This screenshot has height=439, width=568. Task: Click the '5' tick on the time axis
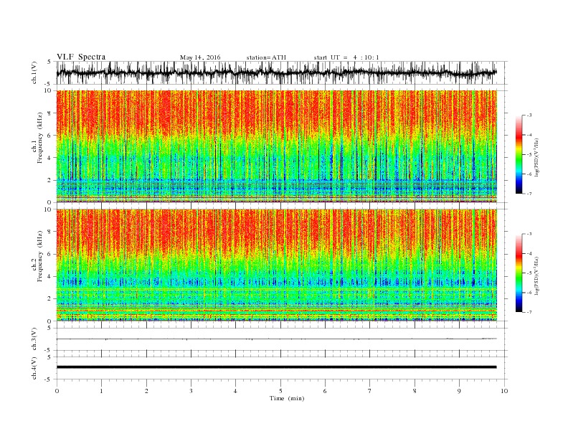pos(280,391)
